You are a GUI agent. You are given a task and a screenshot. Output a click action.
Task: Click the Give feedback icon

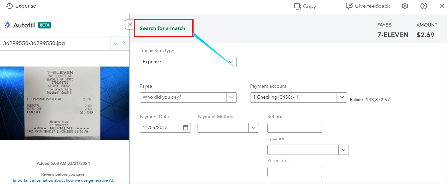click(349, 6)
